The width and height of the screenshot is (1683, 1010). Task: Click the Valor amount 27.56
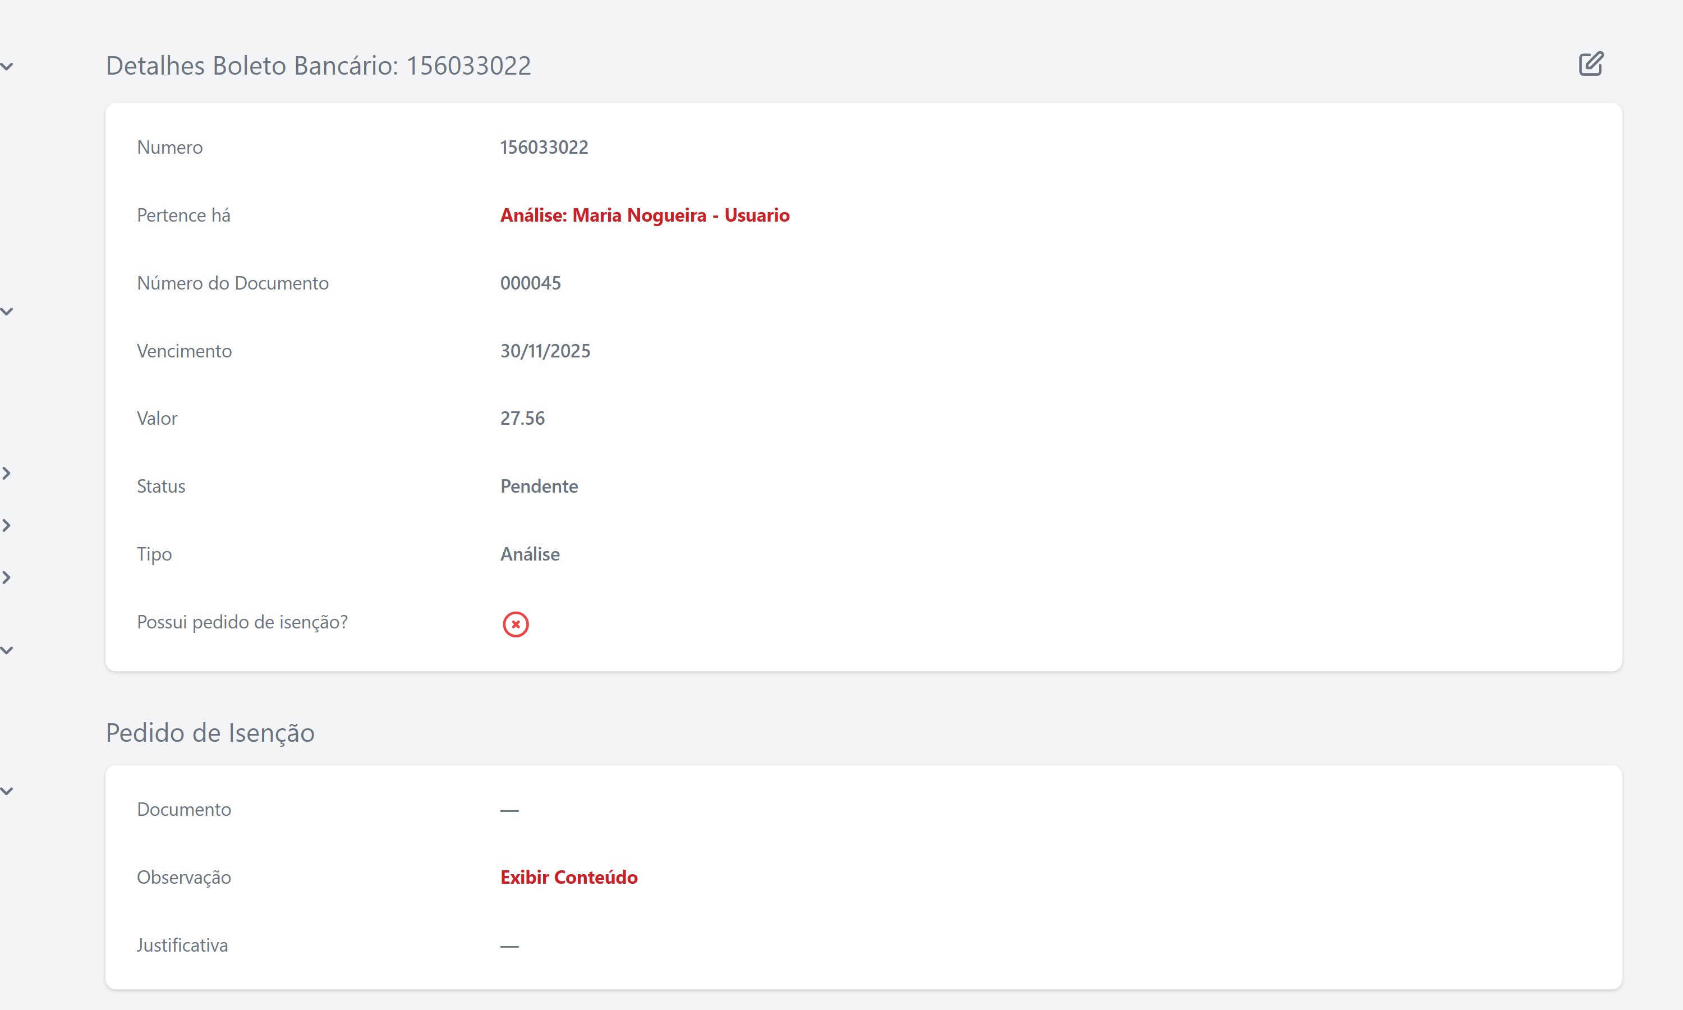522,418
